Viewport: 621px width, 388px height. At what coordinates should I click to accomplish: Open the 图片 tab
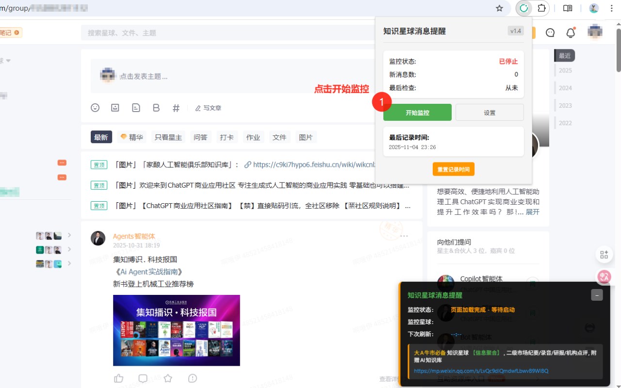306,137
